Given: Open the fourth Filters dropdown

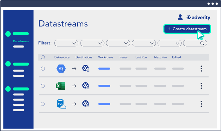Looking at the screenshot, I should click(x=144, y=43).
